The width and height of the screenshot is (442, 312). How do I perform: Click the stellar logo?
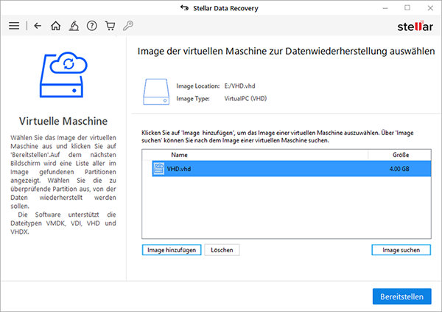[x=415, y=27]
